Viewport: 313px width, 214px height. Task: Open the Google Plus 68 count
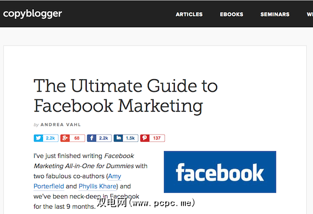click(77, 138)
